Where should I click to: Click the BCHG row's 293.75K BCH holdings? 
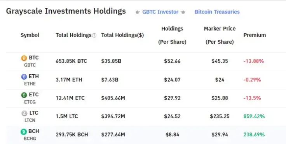tap(72, 135)
